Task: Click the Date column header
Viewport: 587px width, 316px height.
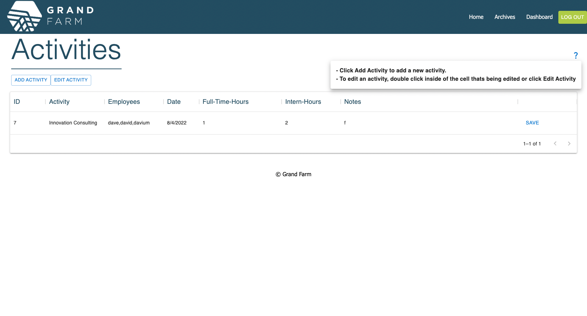Action: pos(174,102)
